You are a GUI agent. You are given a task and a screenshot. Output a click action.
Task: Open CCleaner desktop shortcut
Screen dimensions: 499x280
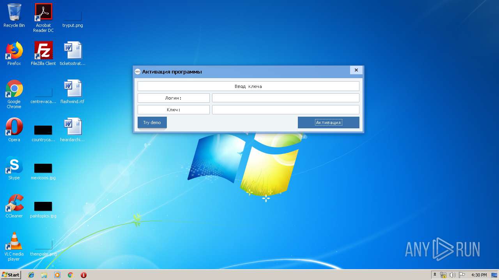click(14, 206)
